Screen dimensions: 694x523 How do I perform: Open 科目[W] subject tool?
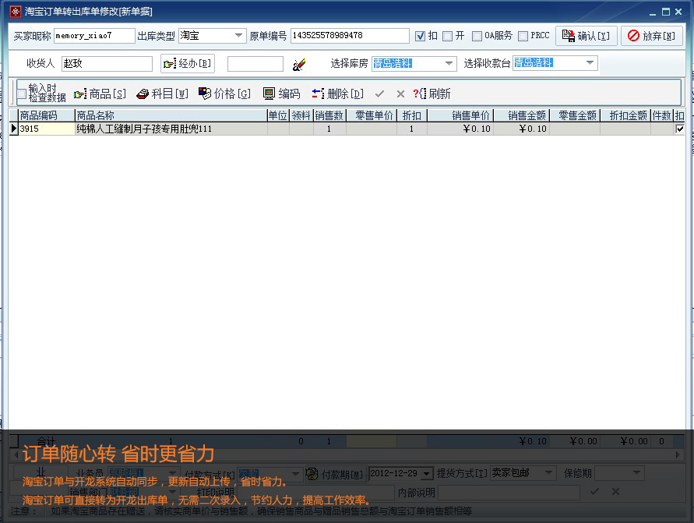(163, 94)
